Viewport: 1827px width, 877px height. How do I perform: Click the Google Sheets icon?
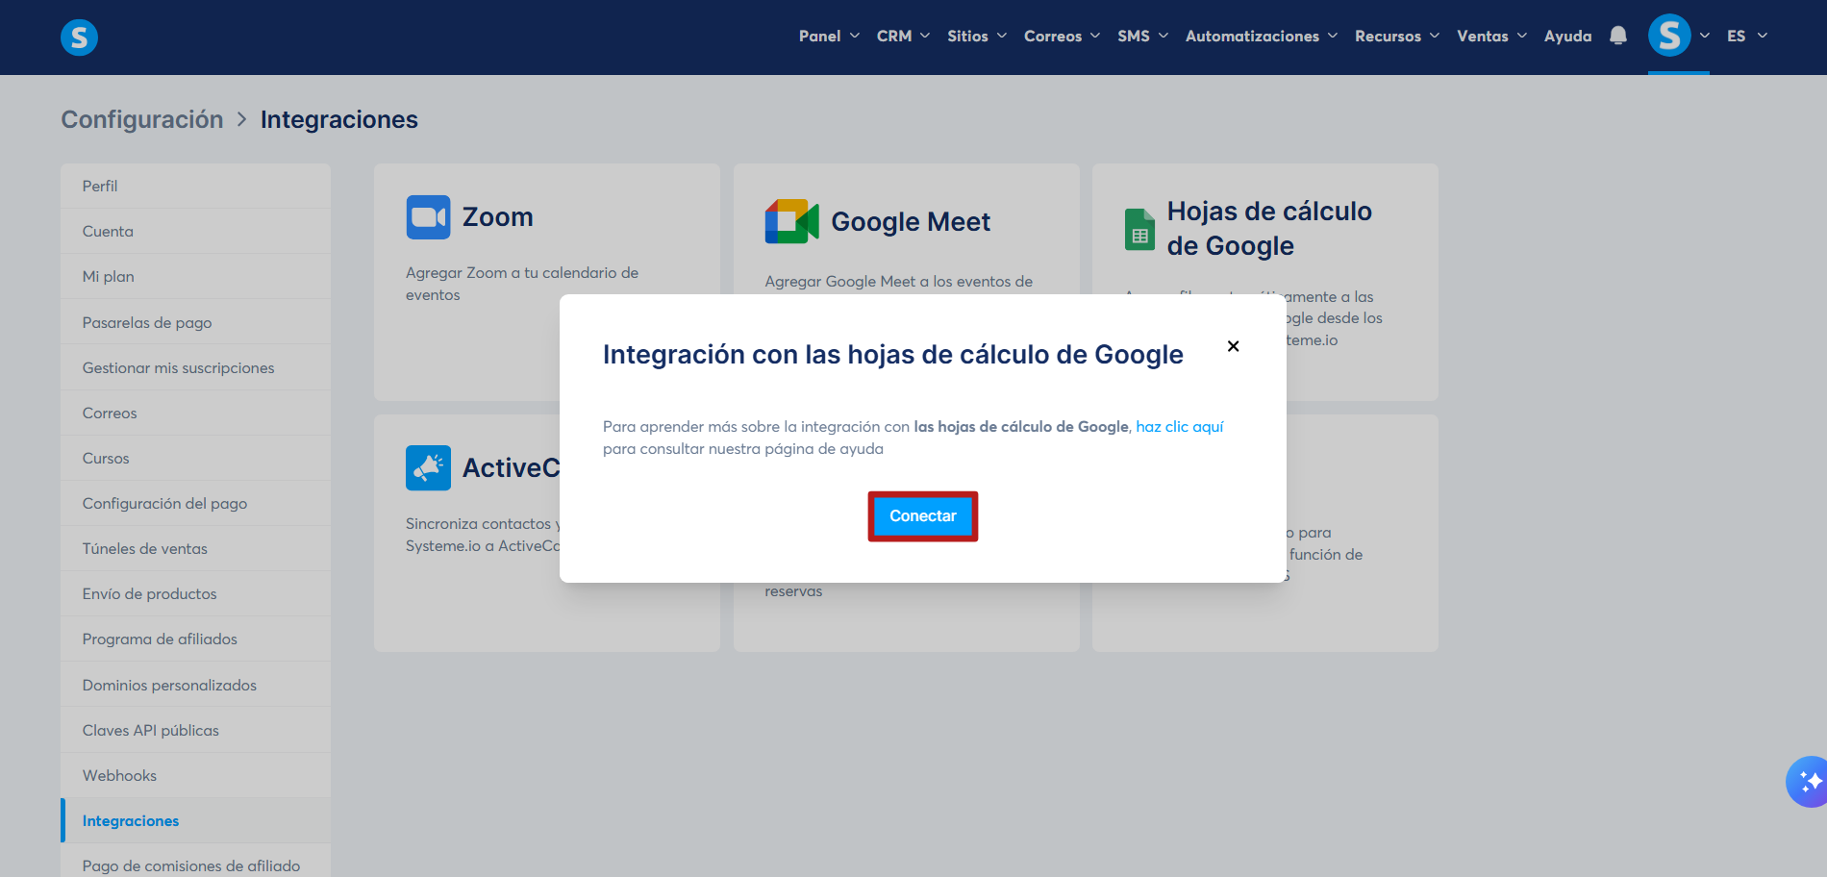1139,229
